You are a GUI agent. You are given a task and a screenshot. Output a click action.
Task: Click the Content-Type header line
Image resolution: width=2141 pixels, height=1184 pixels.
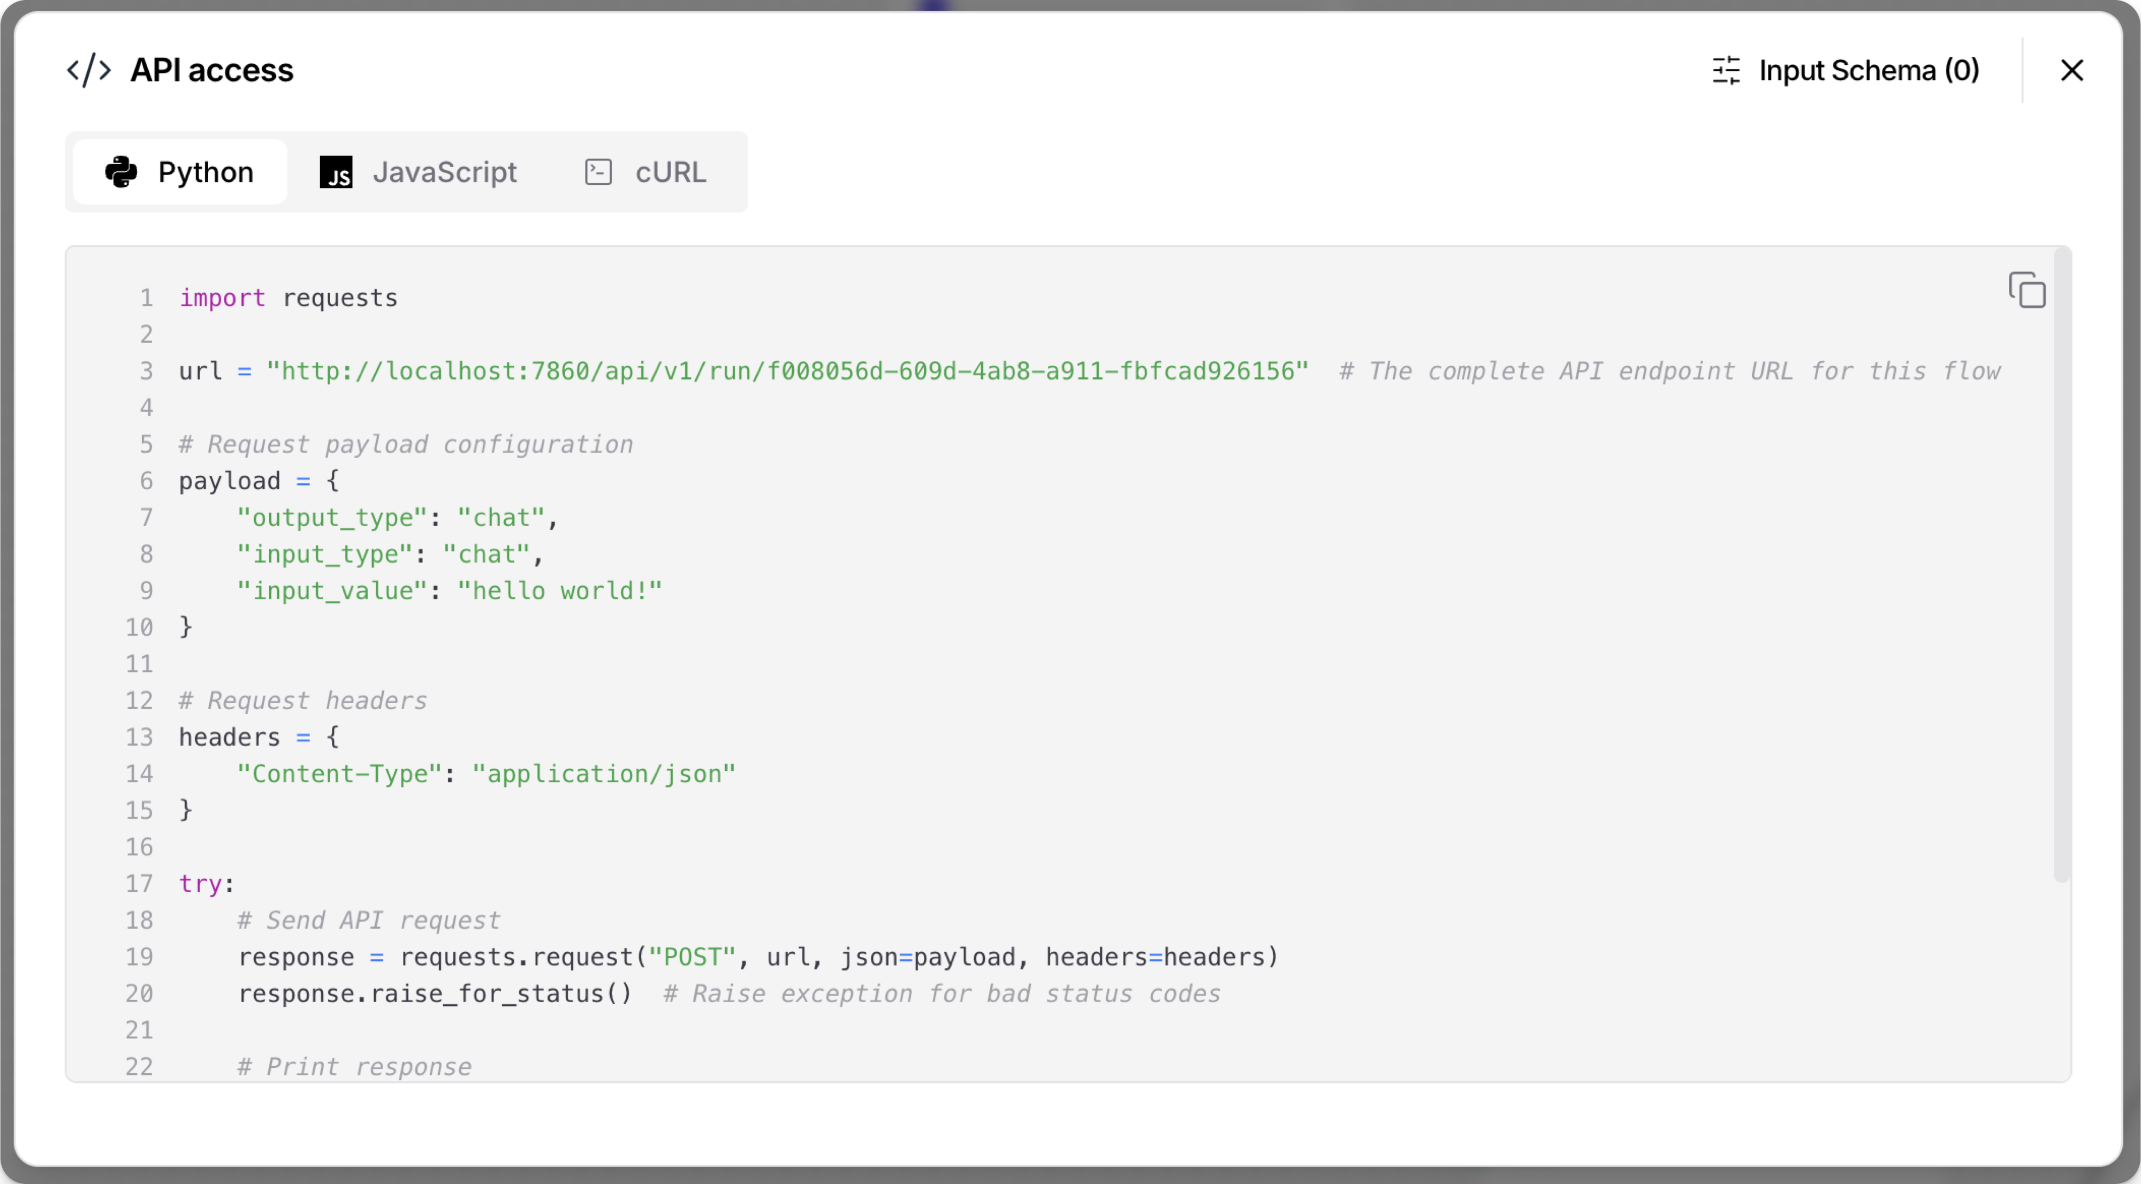[x=486, y=773]
